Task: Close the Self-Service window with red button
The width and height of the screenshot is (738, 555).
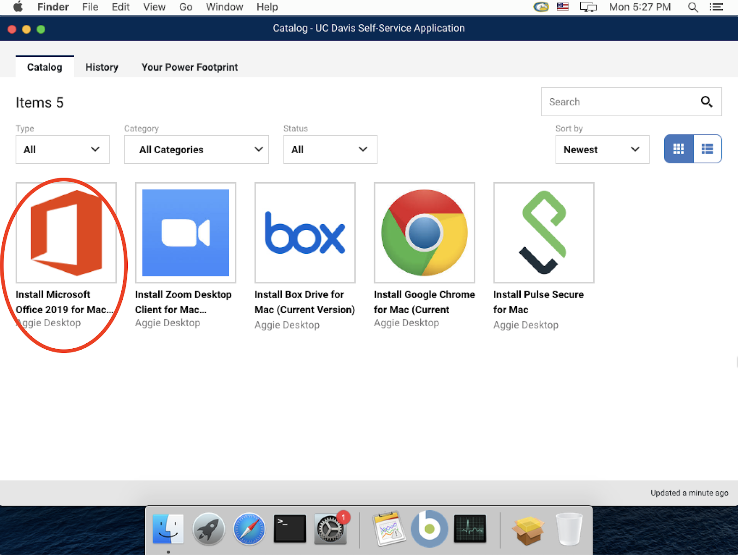Action: point(12,29)
